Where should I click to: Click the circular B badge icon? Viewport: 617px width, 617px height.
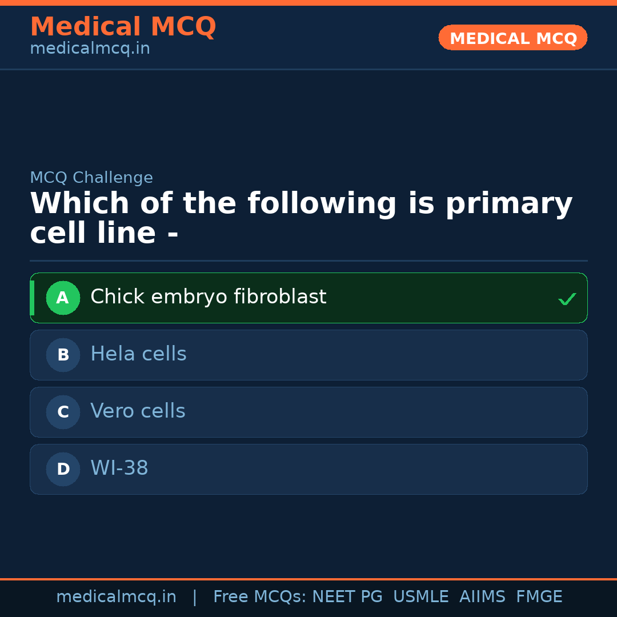63,355
